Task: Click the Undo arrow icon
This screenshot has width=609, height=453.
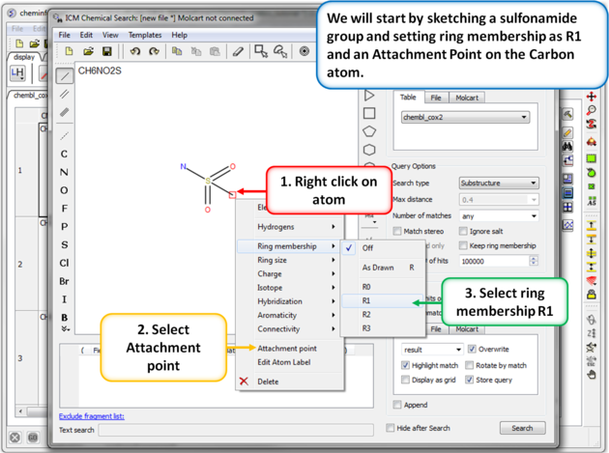Action: pos(134,51)
